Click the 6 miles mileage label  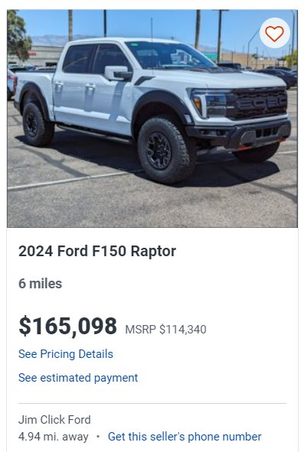[40, 284]
